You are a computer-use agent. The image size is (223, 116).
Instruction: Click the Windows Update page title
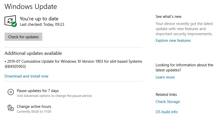point(31,7)
